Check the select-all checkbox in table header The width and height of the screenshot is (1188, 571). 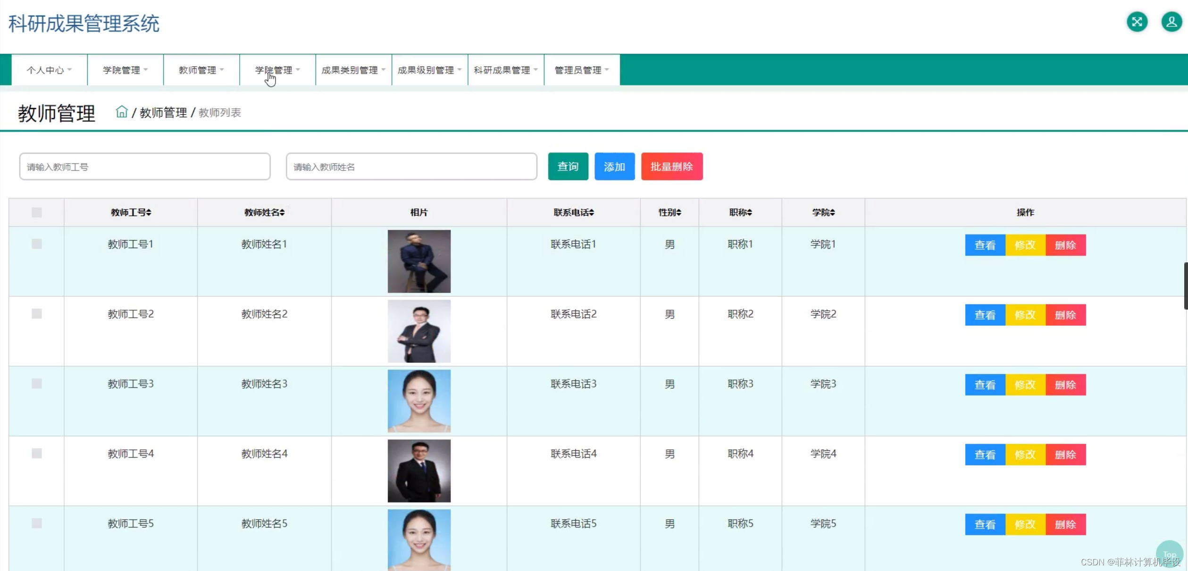pos(37,212)
